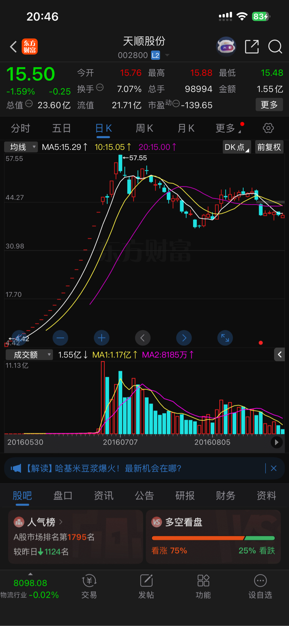This screenshot has height=626, width=289.
Task: Open the 财务 tab
Action: [226, 496]
